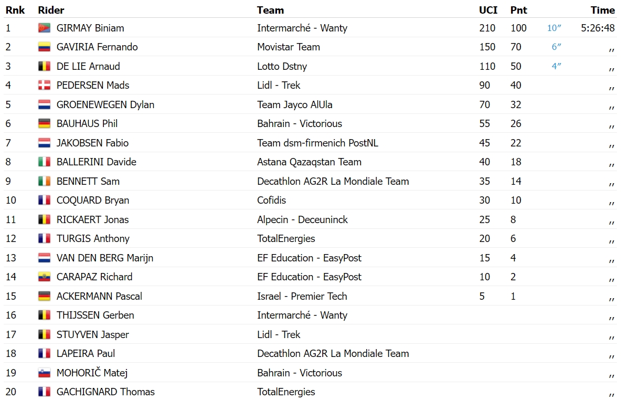Click the Ecuador flag beside CARAPAZ Richard
This screenshot has height=400, width=628.
pyautogui.click(x=44, y=277)
